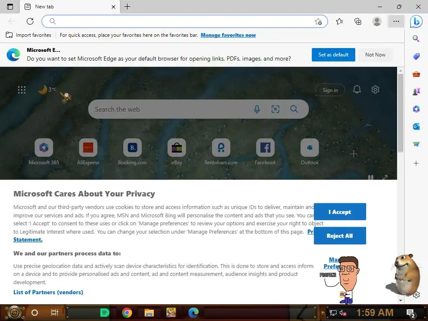This screenshot has width=428, height=321.
Task: Open Rentalcars.com quick link
Action: pyautogui.click(x=221, y=152)
